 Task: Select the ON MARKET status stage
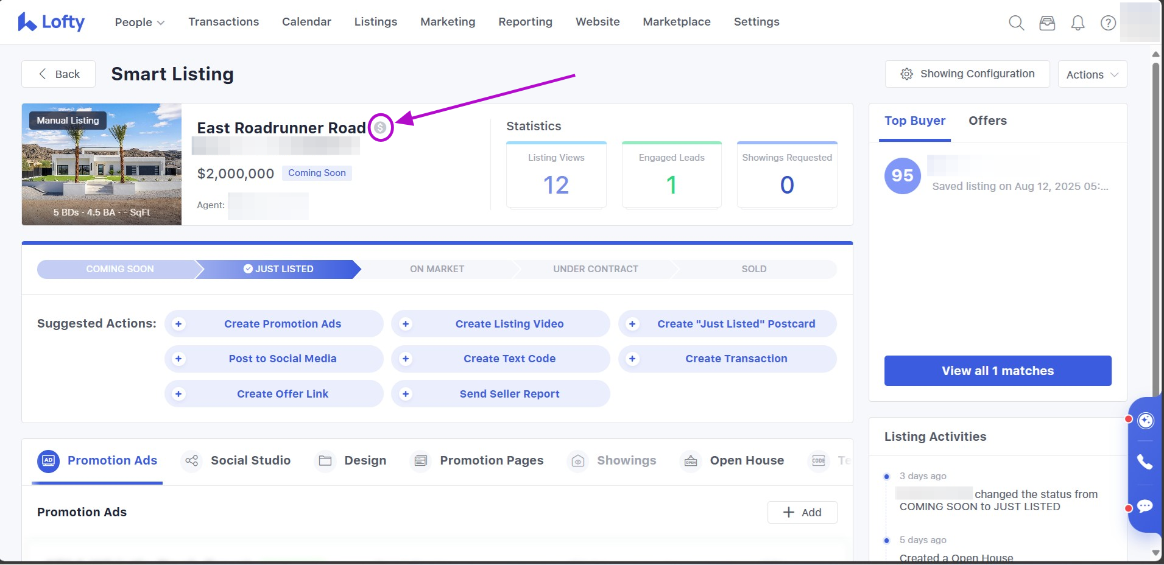click(437, 269)
